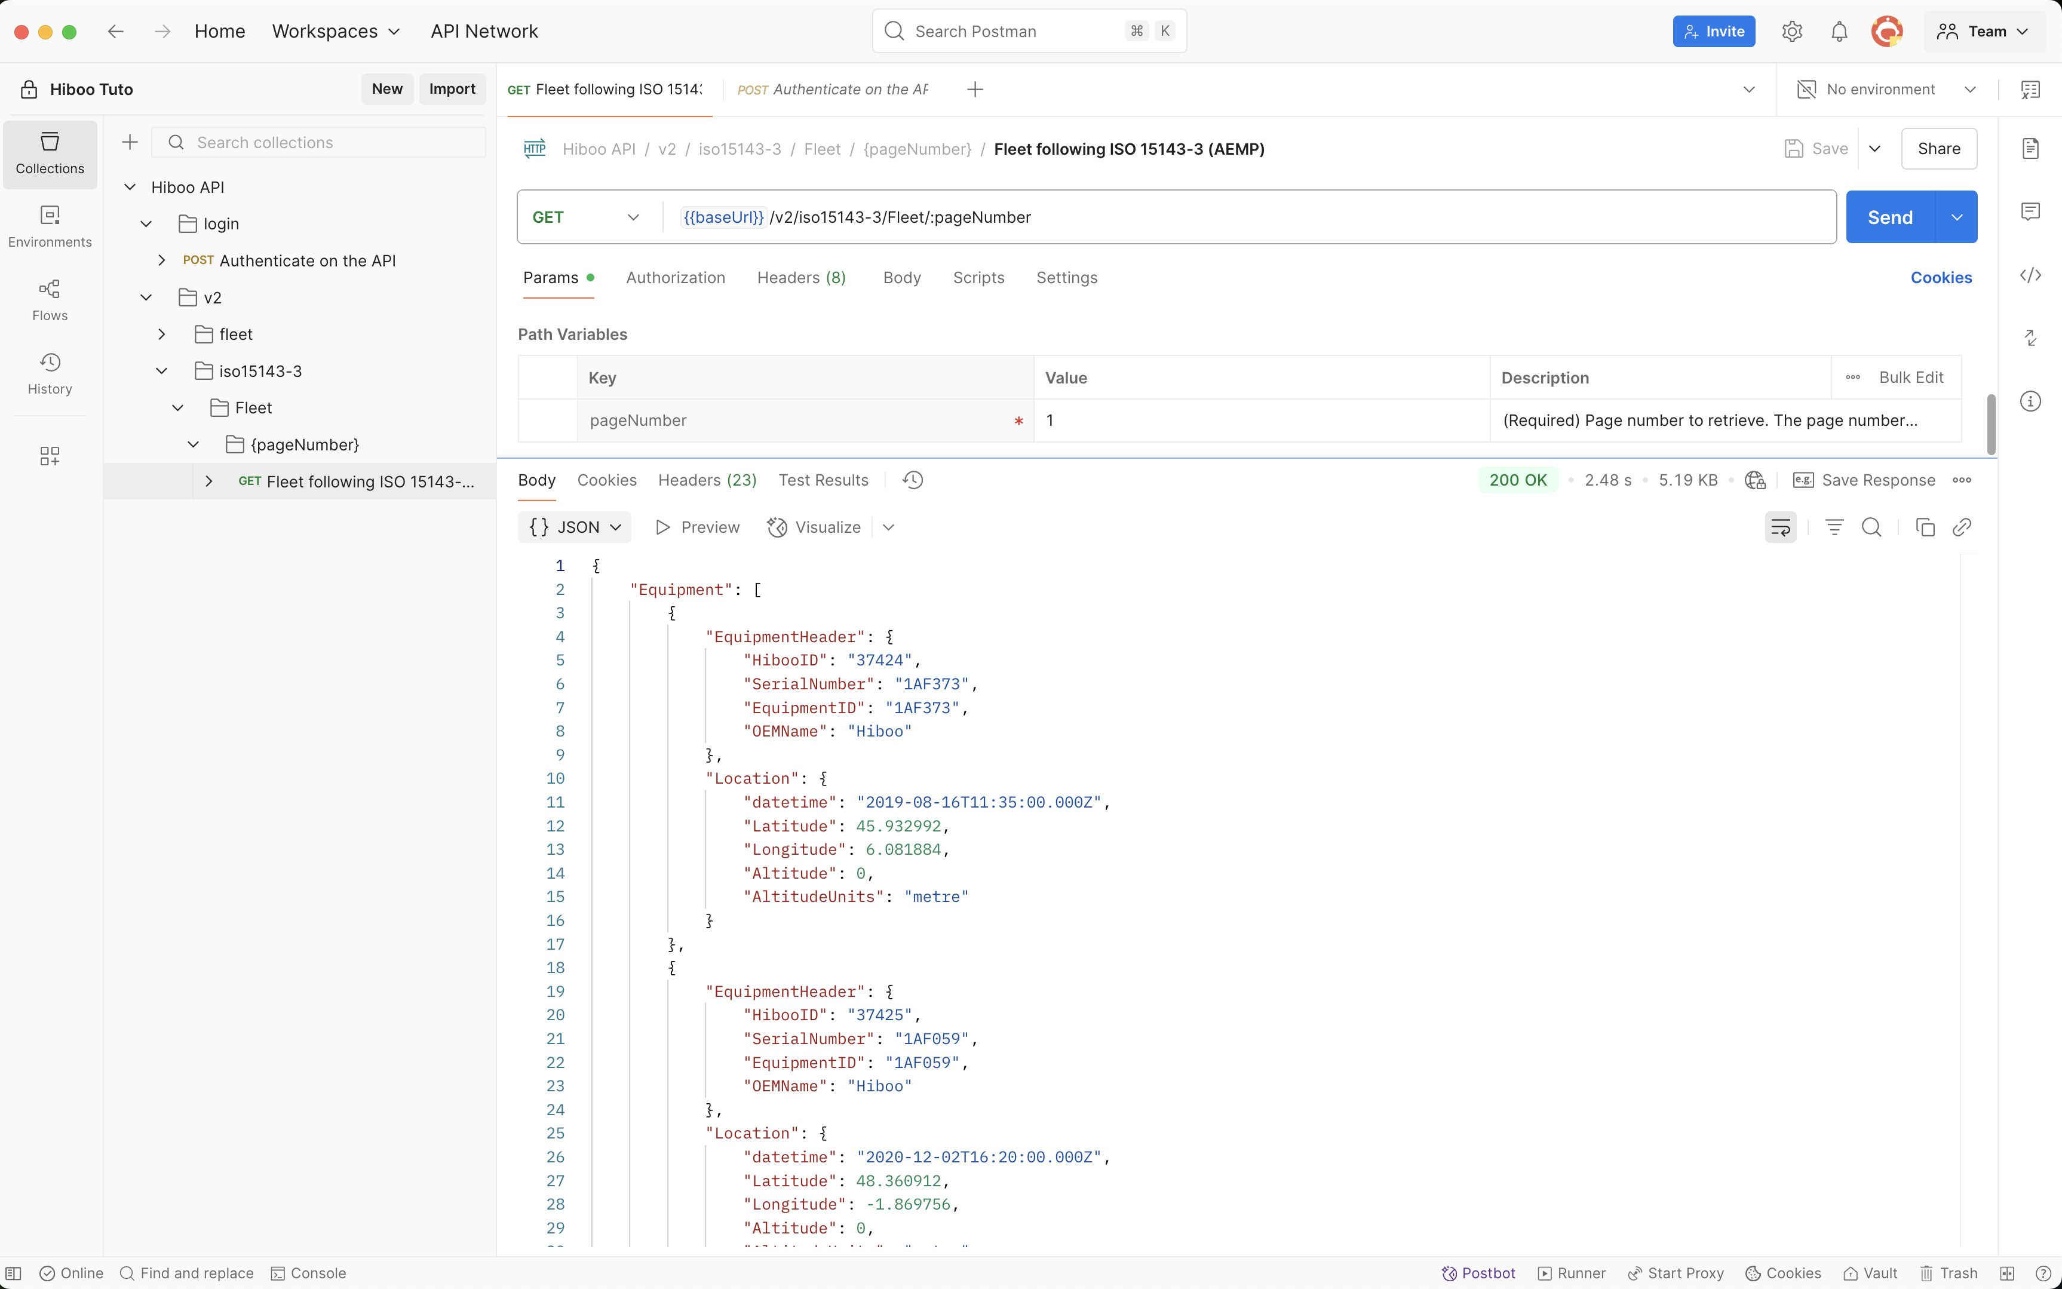This screenshot has width=2062, height=1289.
Task: Open the Collections sidebar panel
Action: [50, 154]
